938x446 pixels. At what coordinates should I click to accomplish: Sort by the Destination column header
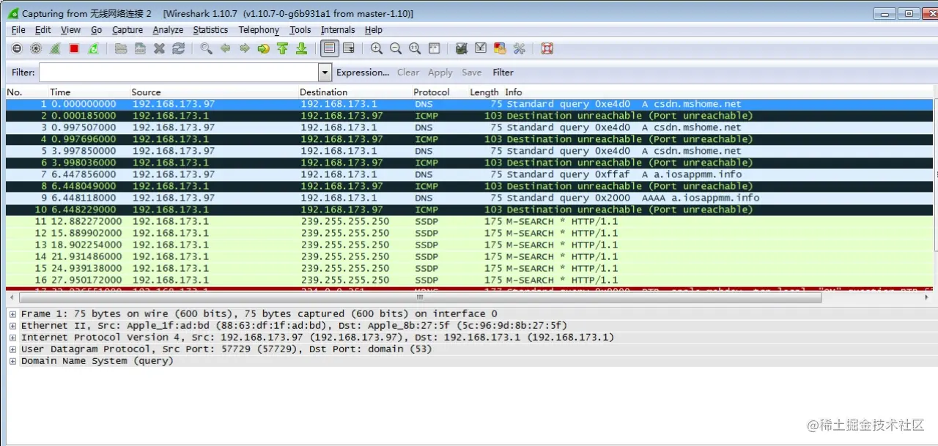pyautogui.click(x=323, y=92)
